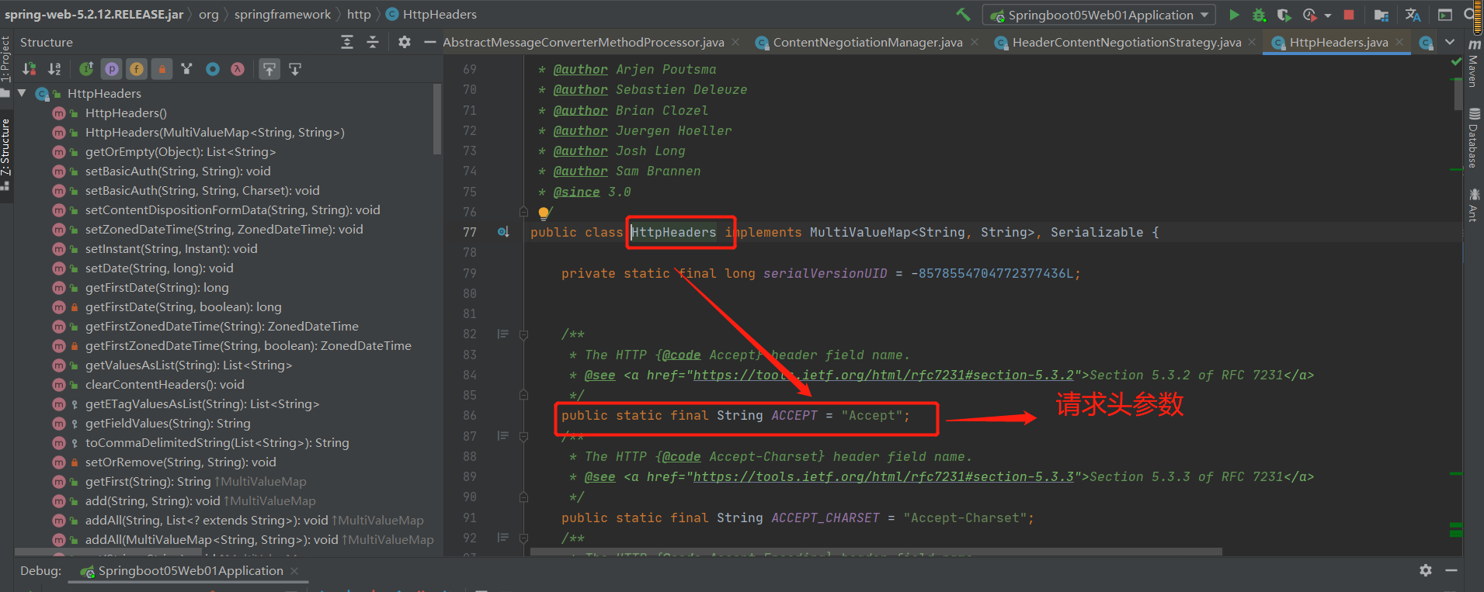
Task: Click the run anything window icon
Action: pyautogui.click(x=1445, y=15)
